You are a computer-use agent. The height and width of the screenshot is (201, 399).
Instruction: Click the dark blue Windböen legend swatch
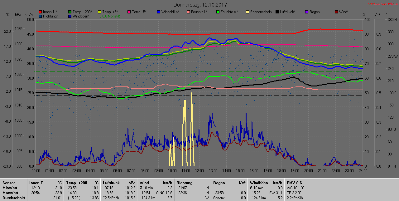click(x=70, y=16)
